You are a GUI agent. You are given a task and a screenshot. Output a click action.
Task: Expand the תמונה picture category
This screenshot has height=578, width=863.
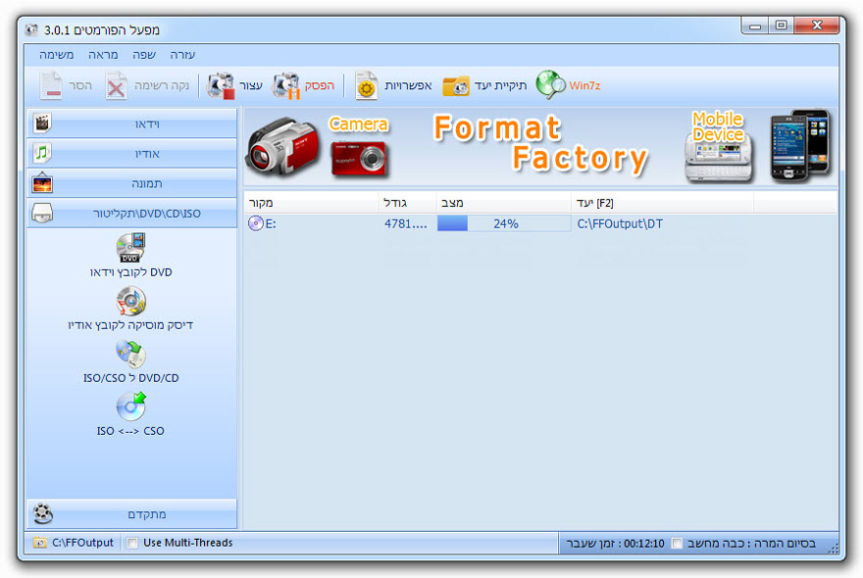[x=131, y=183]
